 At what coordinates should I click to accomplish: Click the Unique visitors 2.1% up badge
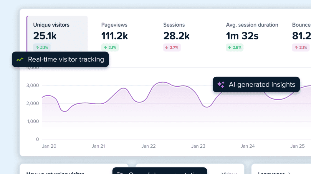point(42,47)
